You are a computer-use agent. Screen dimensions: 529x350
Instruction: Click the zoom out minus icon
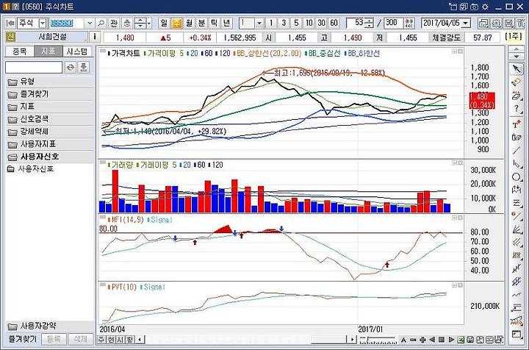click(x=413, y=340)
